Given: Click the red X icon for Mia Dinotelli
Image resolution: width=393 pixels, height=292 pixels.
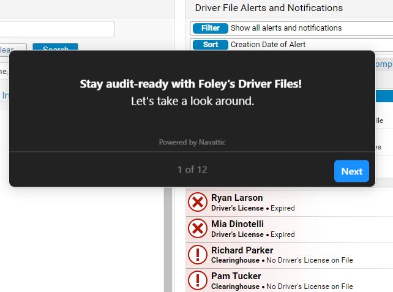Looking at the screenshot, I should 198,228.
